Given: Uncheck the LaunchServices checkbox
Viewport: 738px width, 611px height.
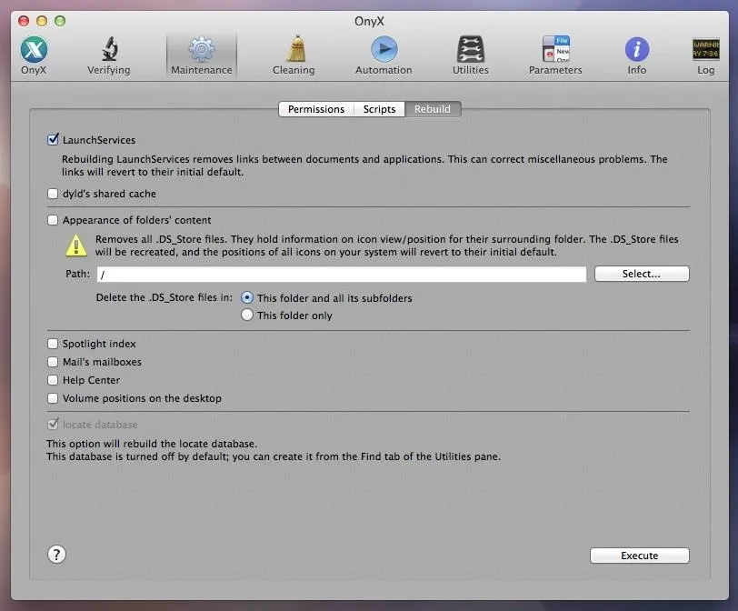Looking at the screenshot, I should click(x=53, y=139).
